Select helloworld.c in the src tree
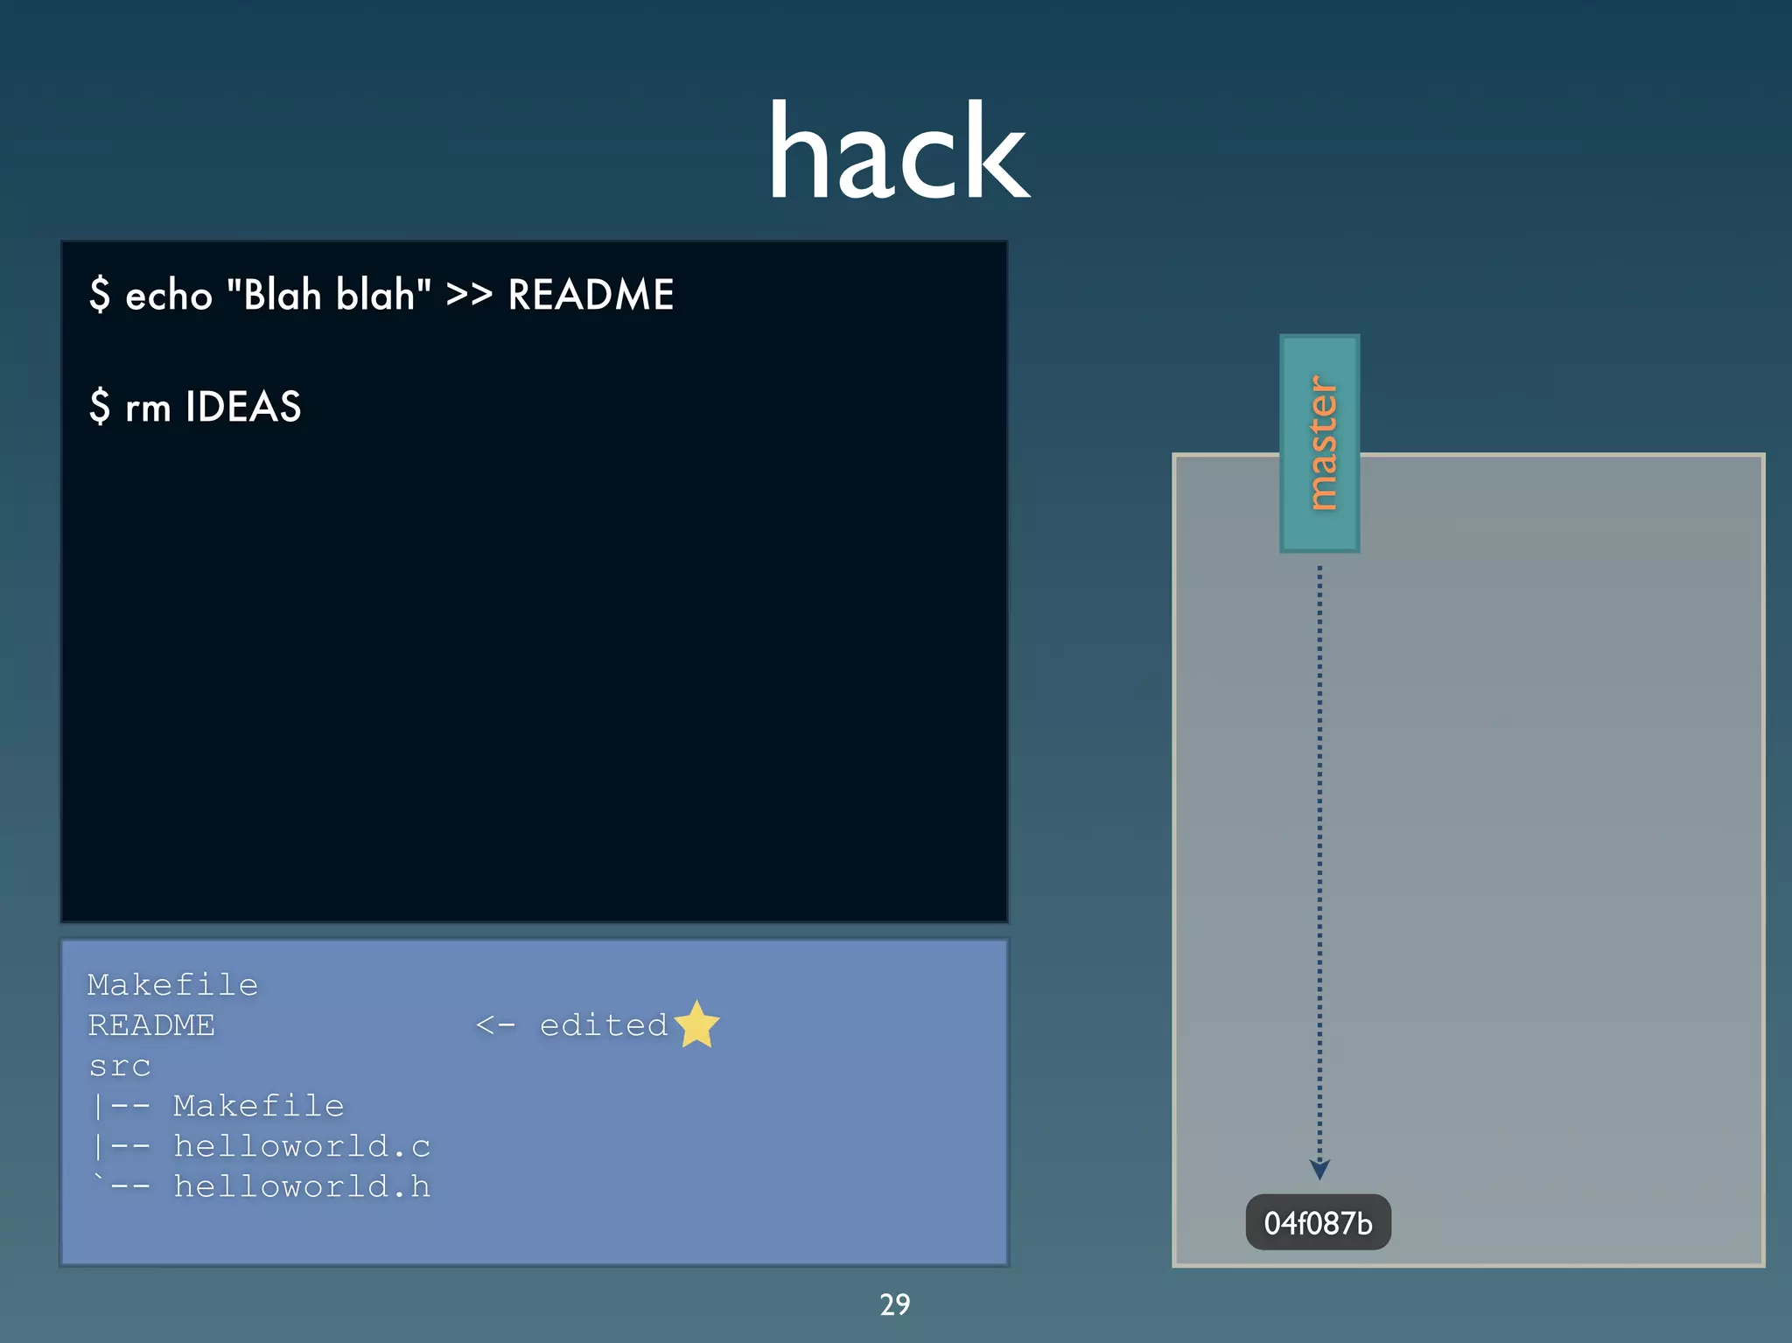 pyautogui.click(x=302, y=1146)
